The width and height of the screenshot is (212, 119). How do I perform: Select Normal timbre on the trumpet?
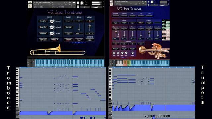point(124,23)
